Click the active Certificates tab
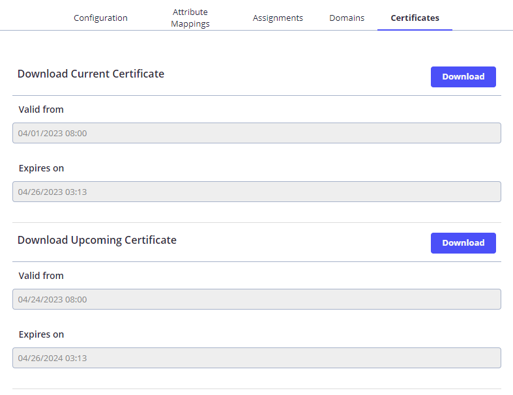 (x=415, y=18)
